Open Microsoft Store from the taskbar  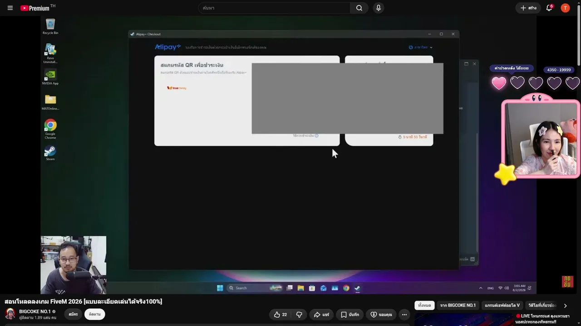312,288
